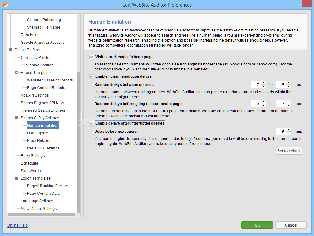This screenshot has width=314, height=236.
Task: Confirm preferences with the OK button
Action: click(257, 225)
